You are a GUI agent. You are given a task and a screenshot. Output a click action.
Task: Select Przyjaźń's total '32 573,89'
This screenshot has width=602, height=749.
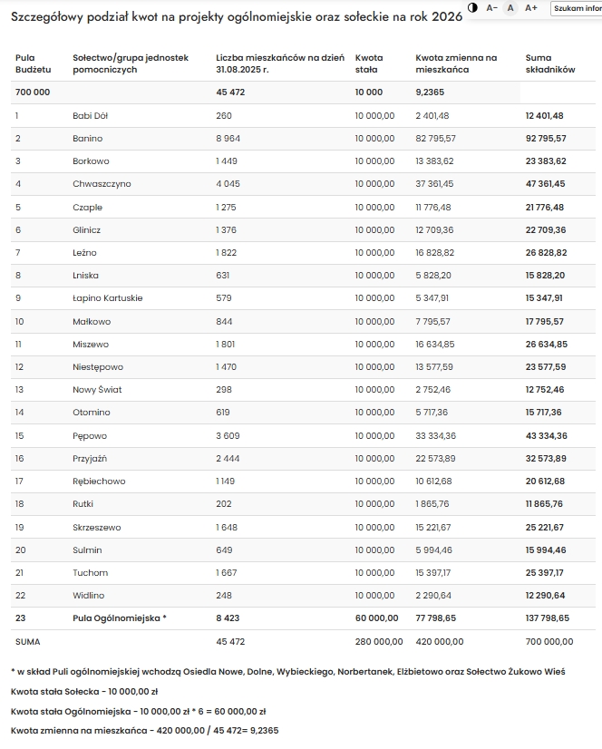[x=546, y=459]
